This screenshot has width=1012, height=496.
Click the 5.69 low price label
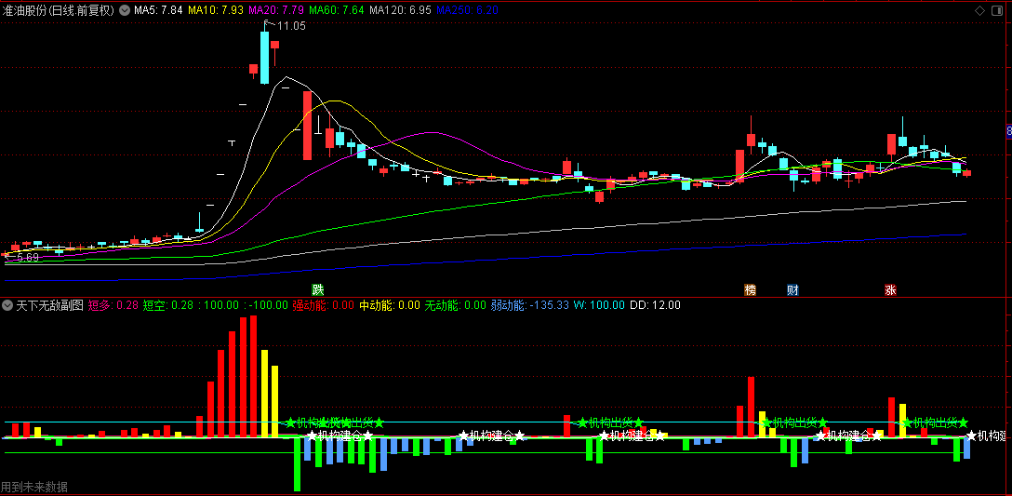[28, 257]
